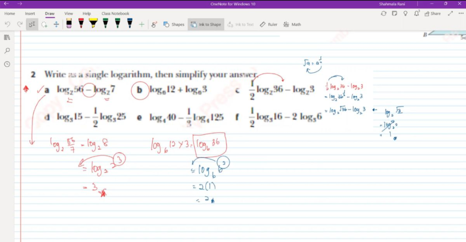Share this notebook
The height and width of the screenshot is (242, 466).
click(x=433, y=13)
